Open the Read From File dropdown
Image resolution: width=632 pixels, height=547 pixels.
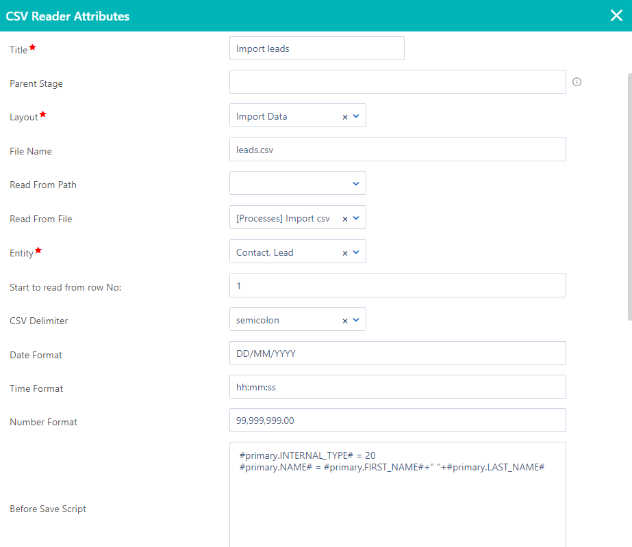click(356, 217)
